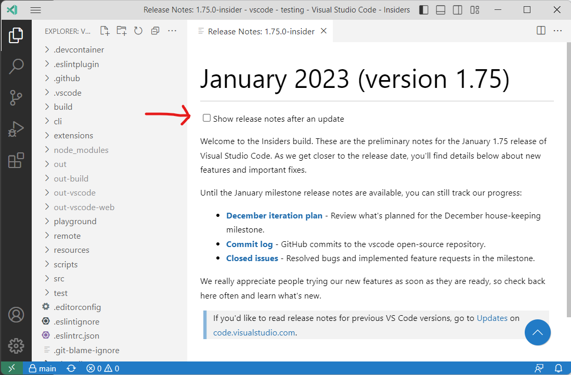Open the December iteration plan link

point(274,215)
